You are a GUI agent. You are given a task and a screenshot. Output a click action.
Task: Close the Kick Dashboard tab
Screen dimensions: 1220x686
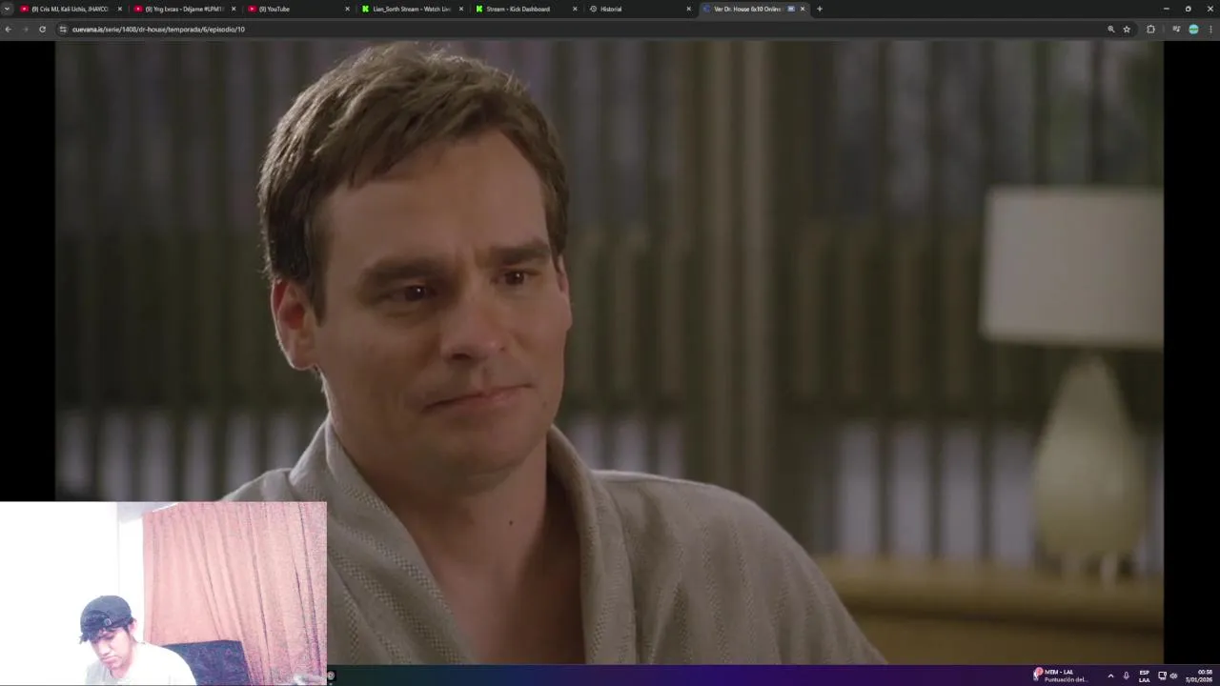575,9
